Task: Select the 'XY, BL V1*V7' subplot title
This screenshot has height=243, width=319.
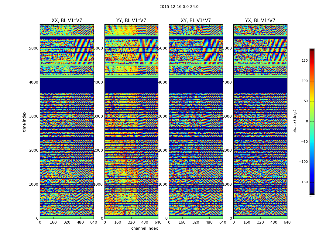Action: click(196, 21)
